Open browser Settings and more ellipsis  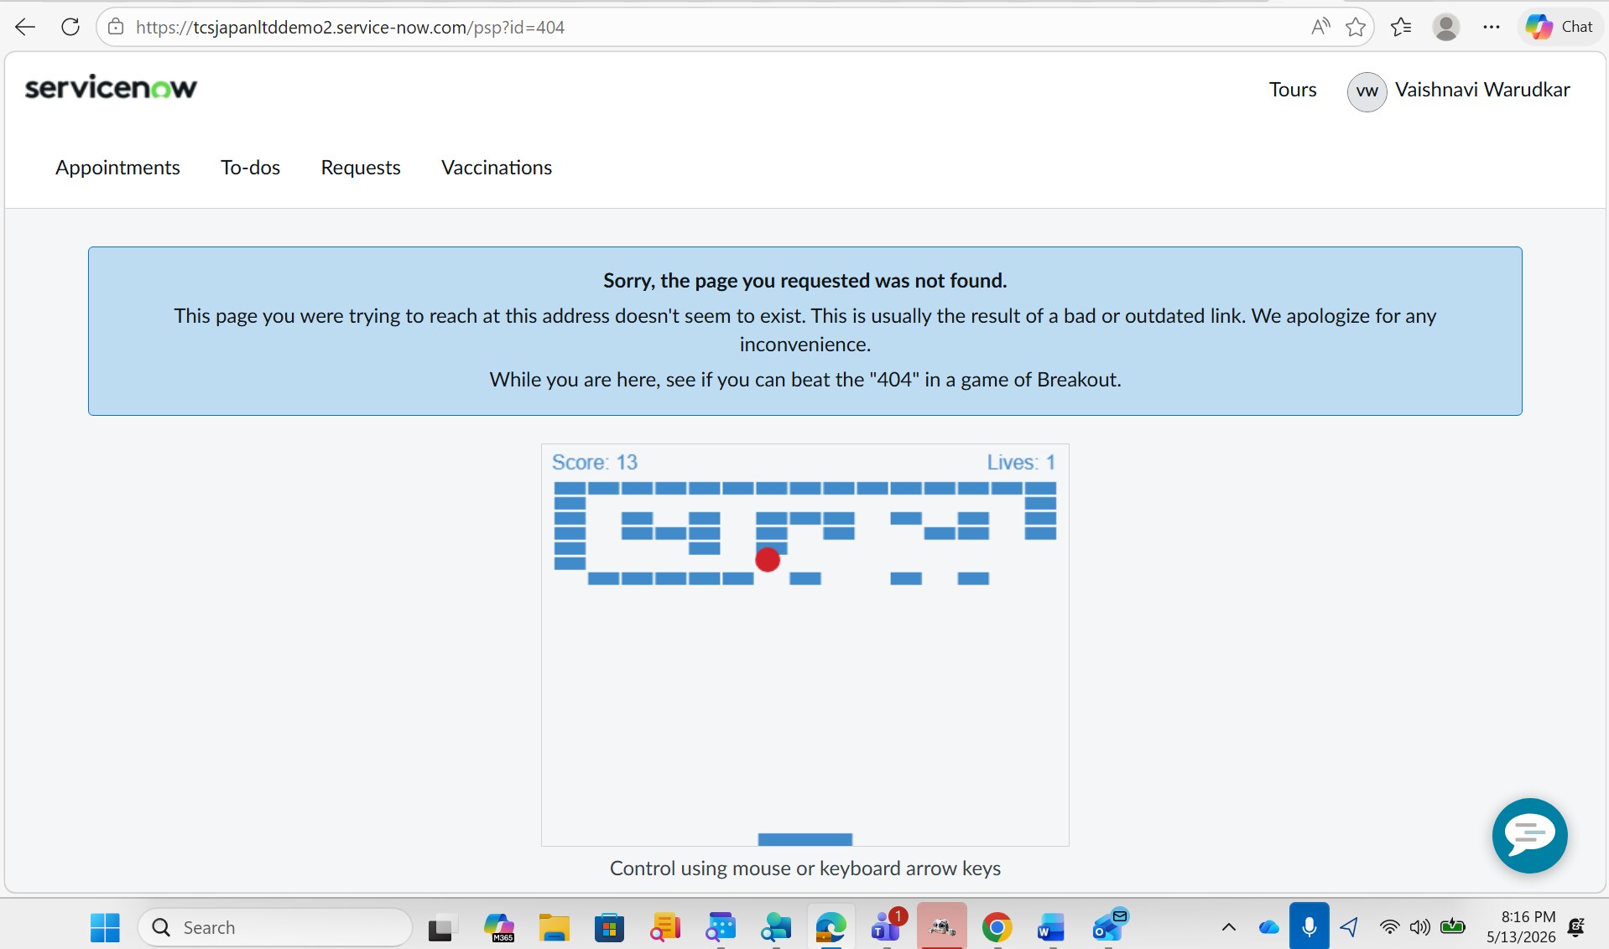[x=1491, y=27]
